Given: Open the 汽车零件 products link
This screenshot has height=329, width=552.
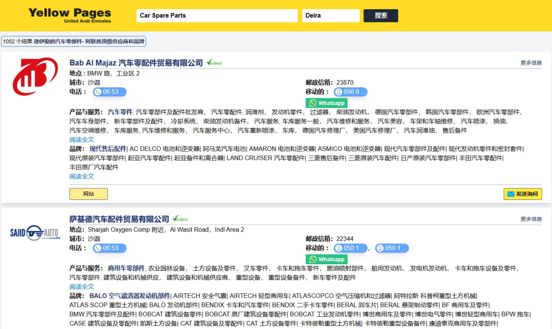Looking at the screenshot, I should tap(120, 112).
